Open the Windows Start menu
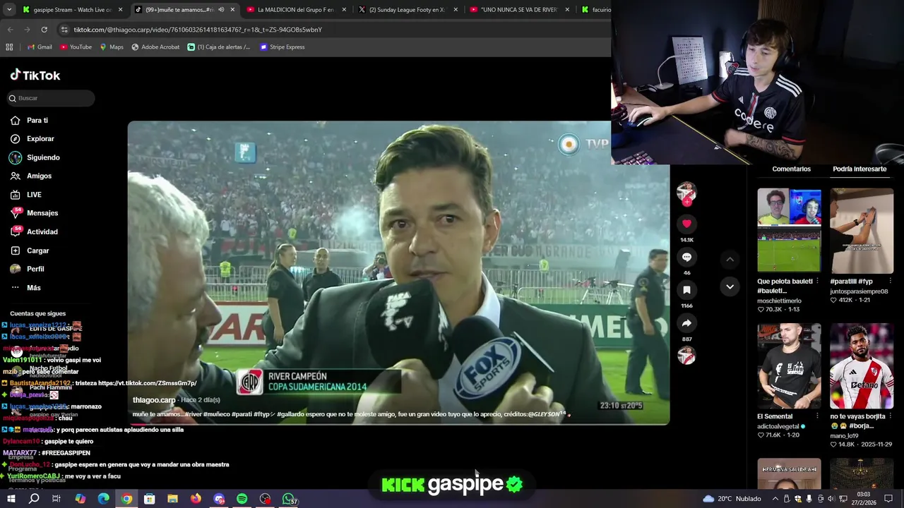The image size is (904, 508). 11,499
